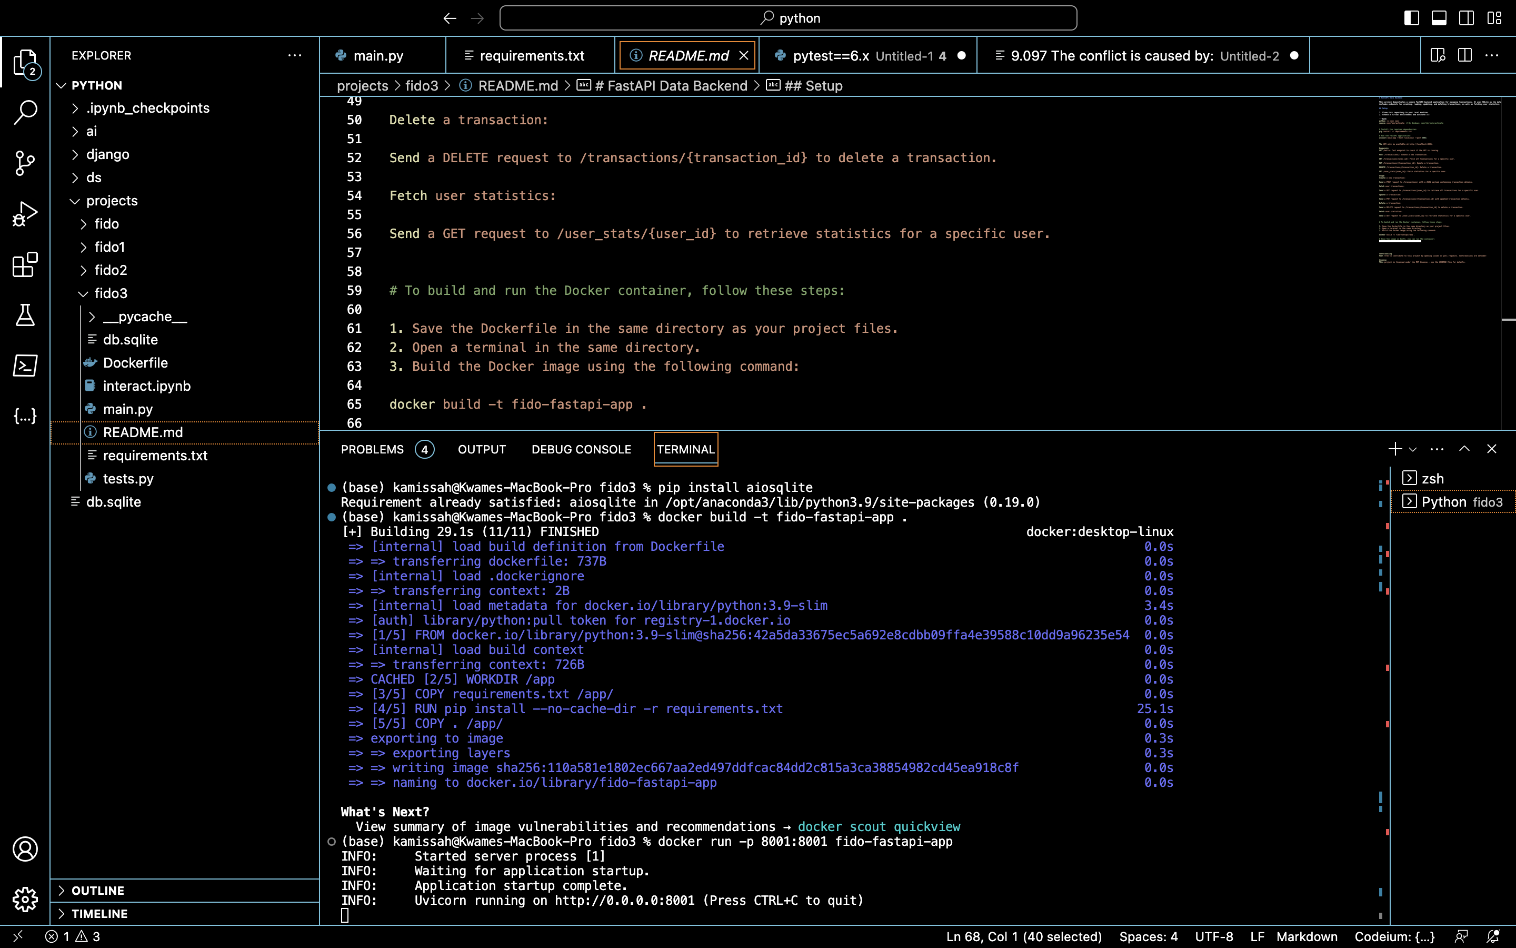Screen dimensions: 1516x948
Task: Go back with the left arrow
Action: point(450,18)
